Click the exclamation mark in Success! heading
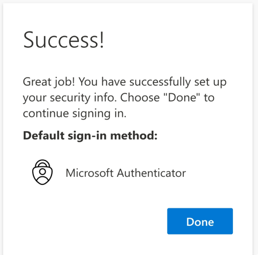258x255 pixels. pos(102,40)
